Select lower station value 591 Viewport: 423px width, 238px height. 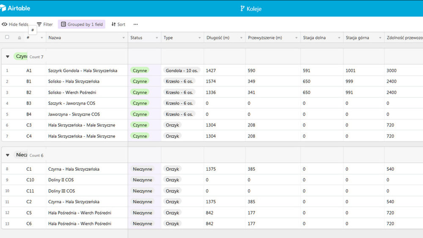click(306, 70)
